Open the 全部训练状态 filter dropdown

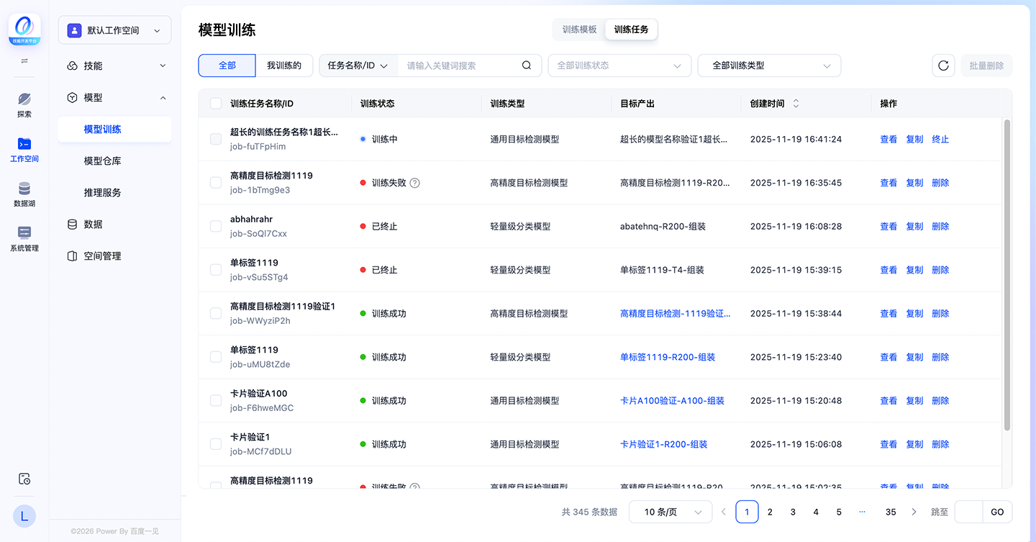(x=619, y=66)
